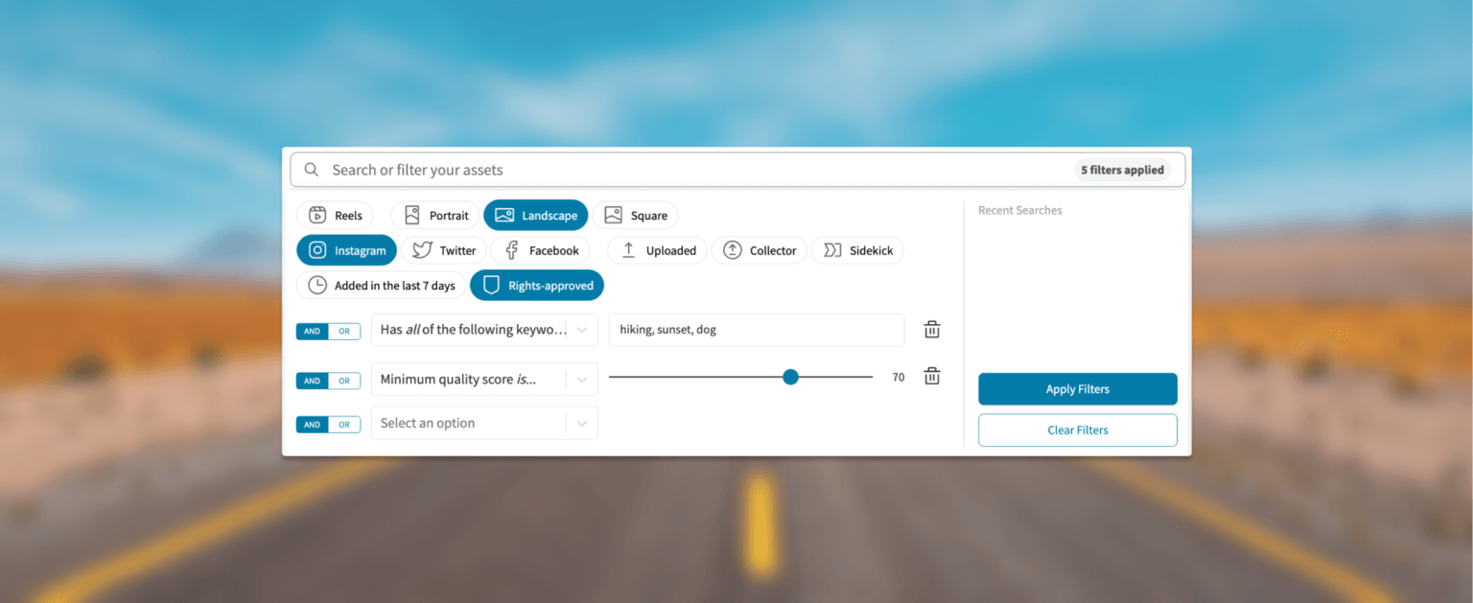Select the Square format filter
Image resolution: width=1473 pixels, height=603 pixels.
tap(635, 216)
